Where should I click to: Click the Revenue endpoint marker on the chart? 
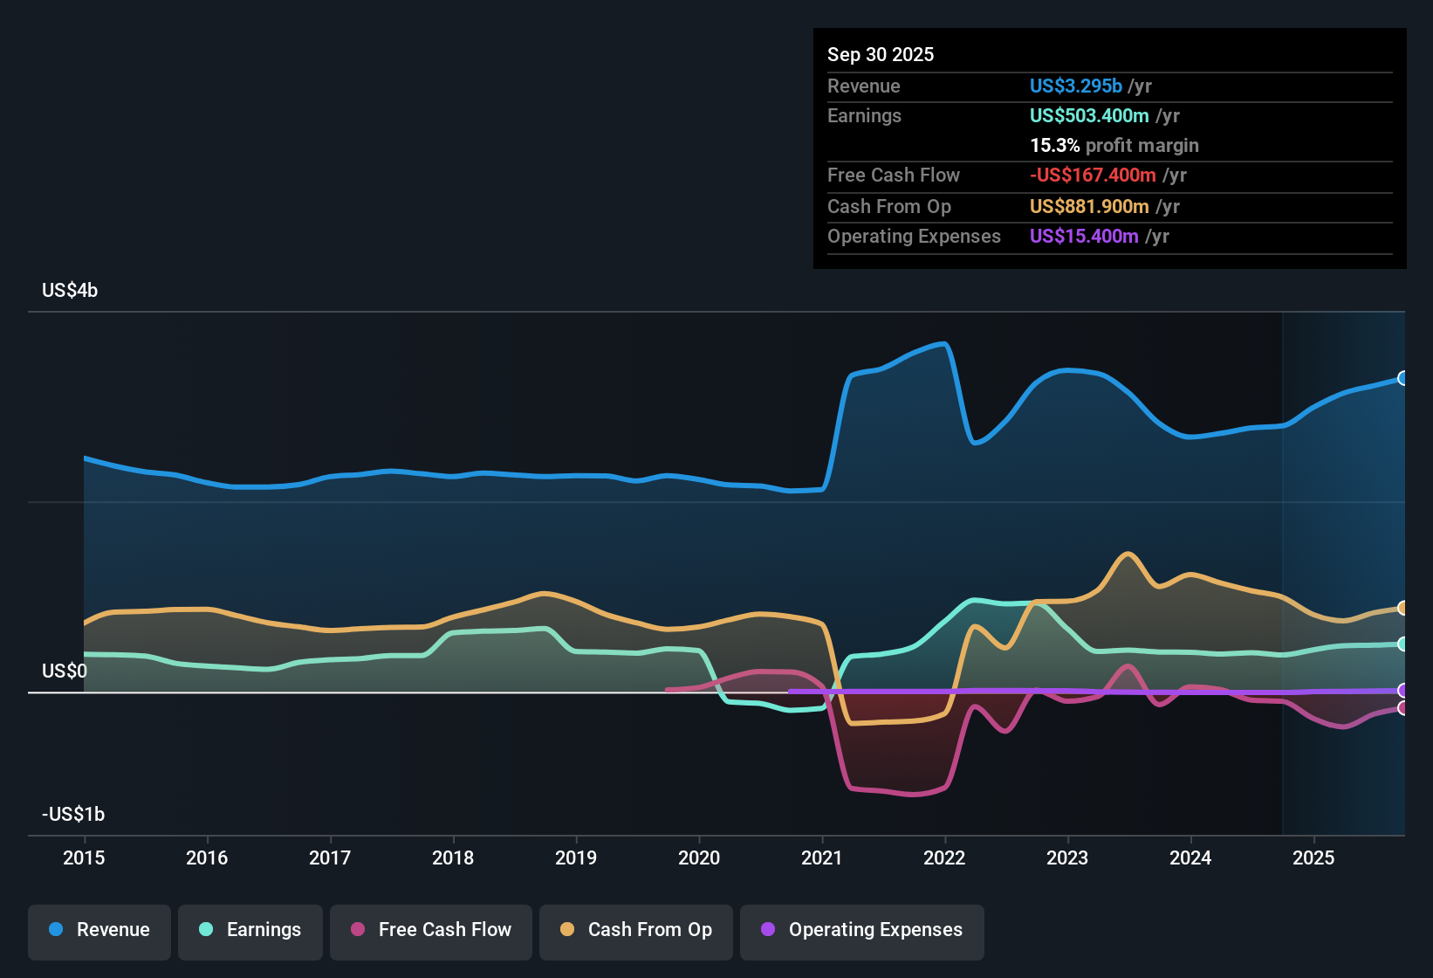pos(1402,378)
